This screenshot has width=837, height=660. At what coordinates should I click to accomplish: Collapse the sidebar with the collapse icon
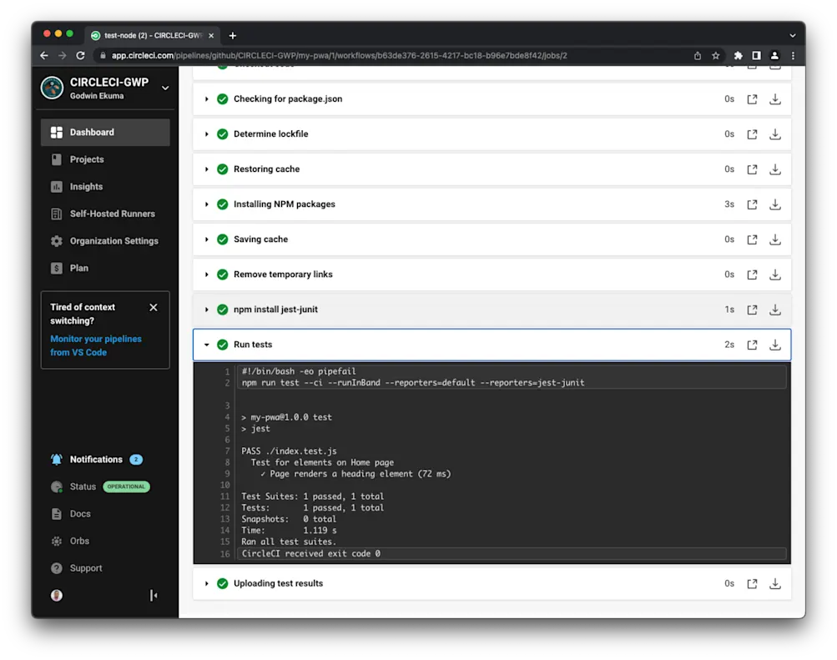point(154,595)
